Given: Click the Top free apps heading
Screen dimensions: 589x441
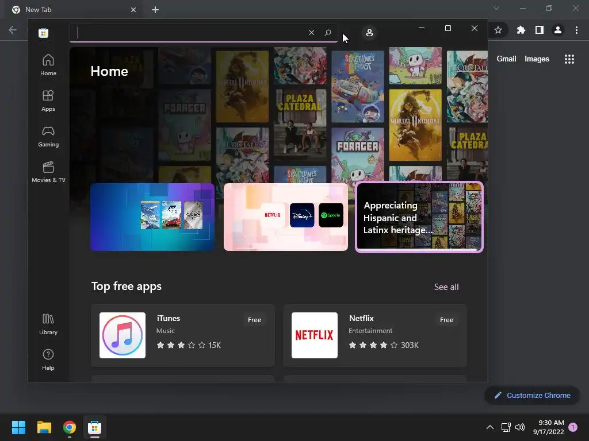Looking at the screenshot, I should coord(127,286).
